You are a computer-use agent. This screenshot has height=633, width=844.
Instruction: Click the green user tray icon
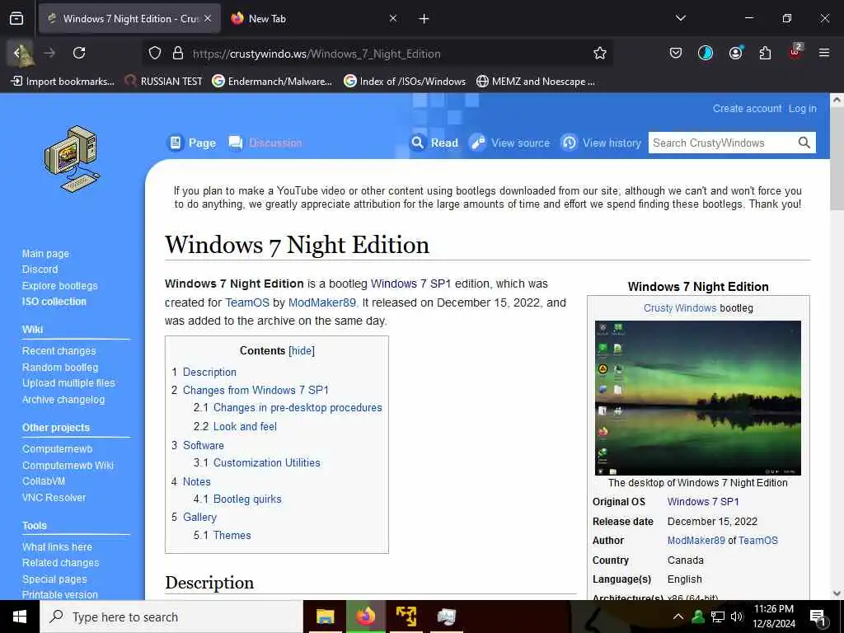pyautogui.click(x=698, y=617)
